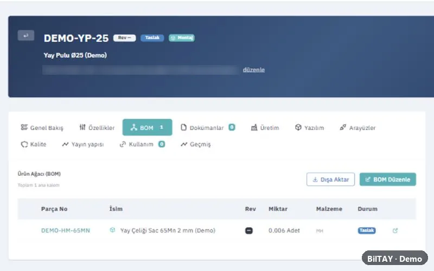Click the Durum column header
Viewport: 434px width, 271px height.
[x=367, y=209]
